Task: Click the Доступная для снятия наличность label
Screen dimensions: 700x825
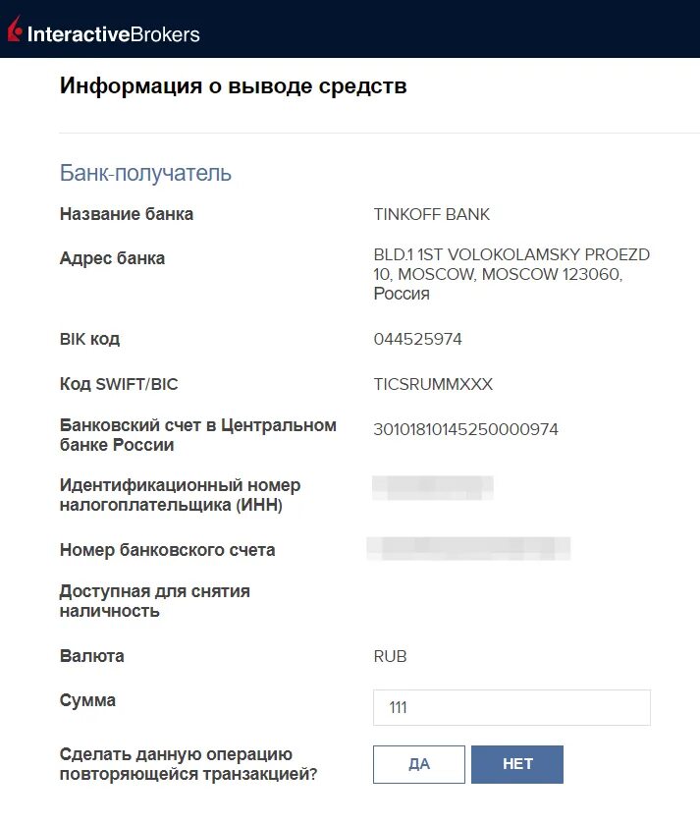Action: point(154,601)
